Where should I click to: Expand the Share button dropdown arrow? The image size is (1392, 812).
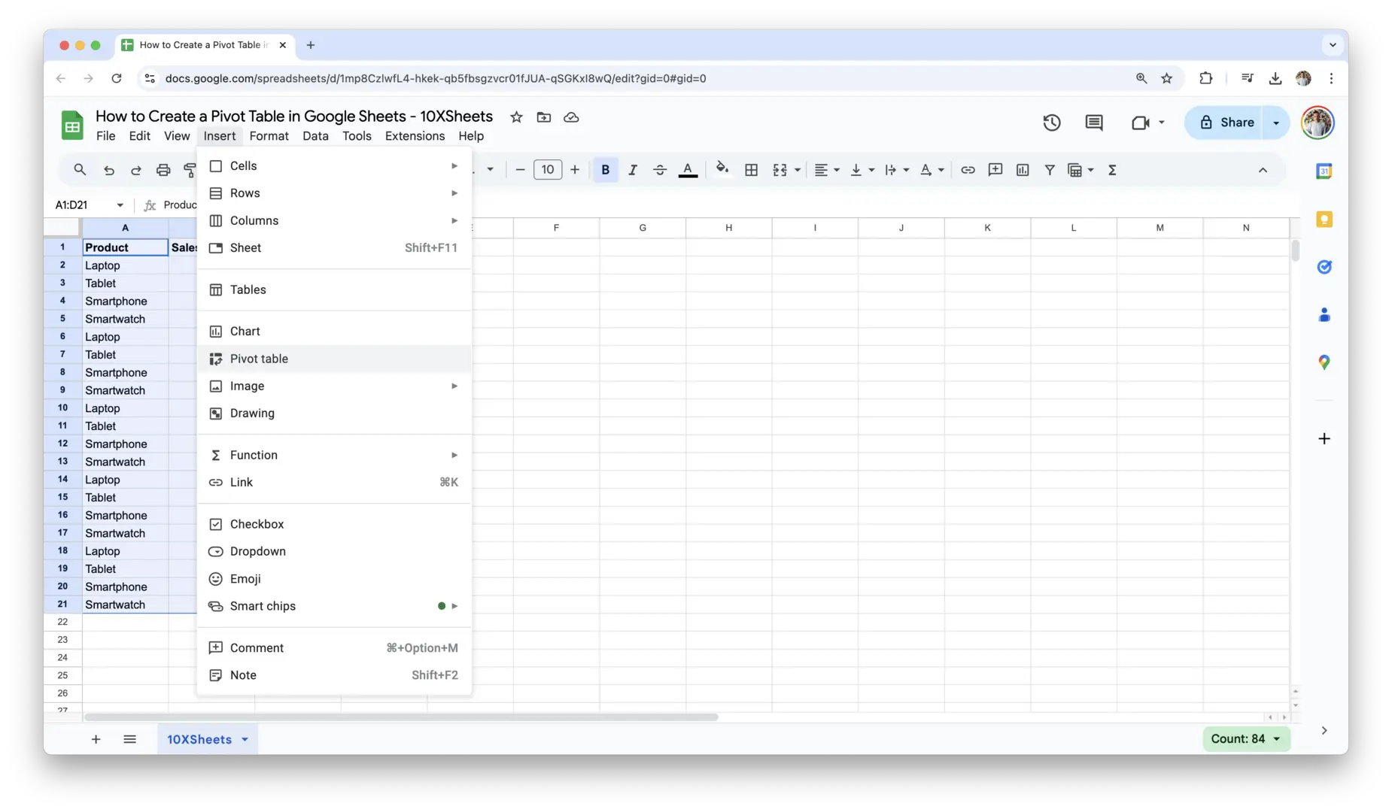pyautogui.click(x=1275, y=123)
